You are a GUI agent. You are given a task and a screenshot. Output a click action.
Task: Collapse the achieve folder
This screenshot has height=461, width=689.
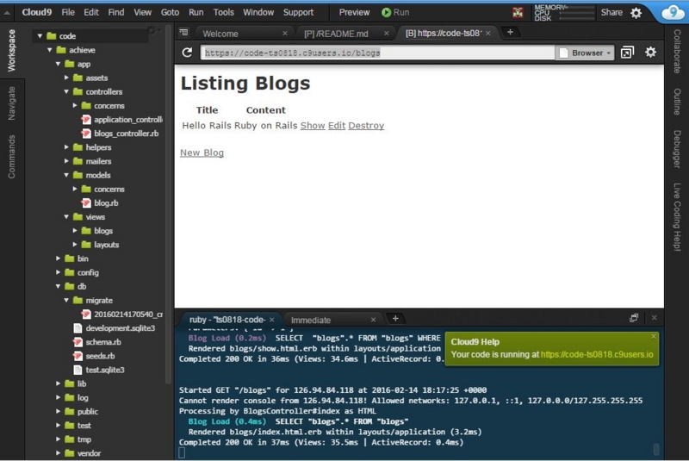coord(50,50)
